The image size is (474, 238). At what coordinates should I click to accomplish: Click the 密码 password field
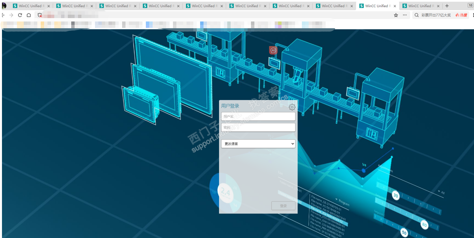click(x=258, y=127)
